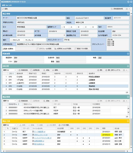Click the main vertical scrollbar up arrow
Image resolution: width=133 pixels, height=153 pixels.
point(131,14)
